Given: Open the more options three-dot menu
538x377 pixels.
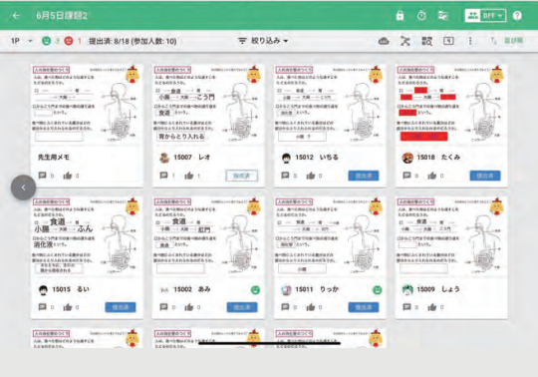Looking at the screenshot, I should pos(470,41).
